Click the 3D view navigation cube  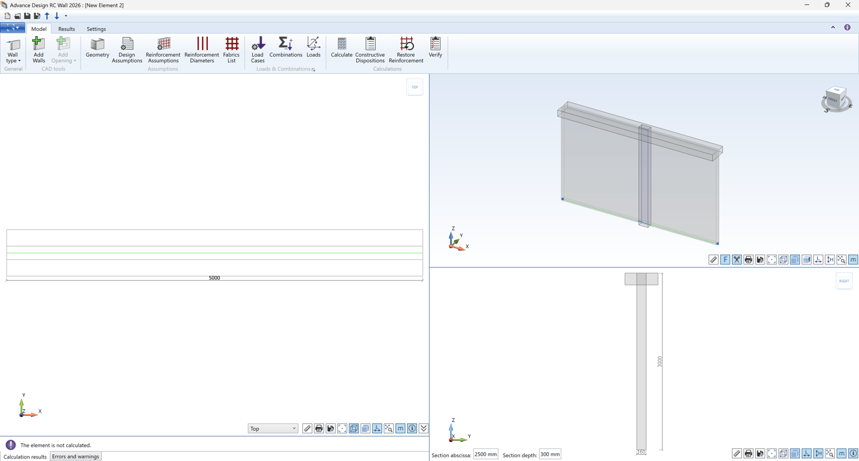[836, 99]
